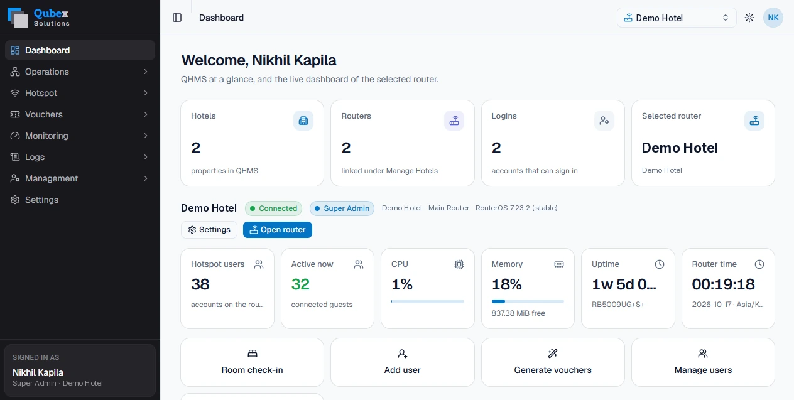This screenshot has width=794, height=400.
Task: Click the "00:19:18" router time value
Action: click(x=723, y=284)
